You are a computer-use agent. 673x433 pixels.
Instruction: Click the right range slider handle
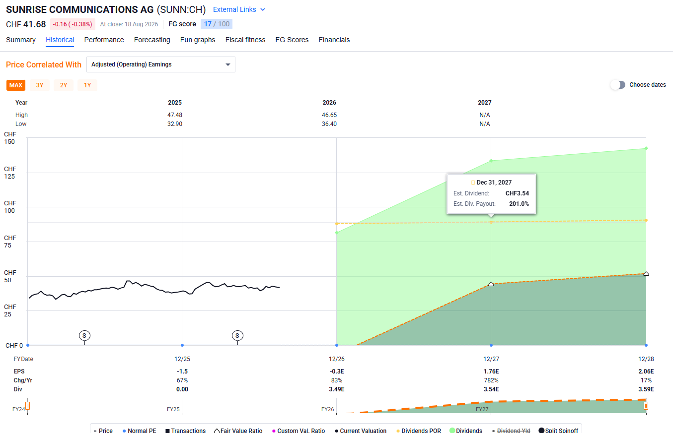646,406
